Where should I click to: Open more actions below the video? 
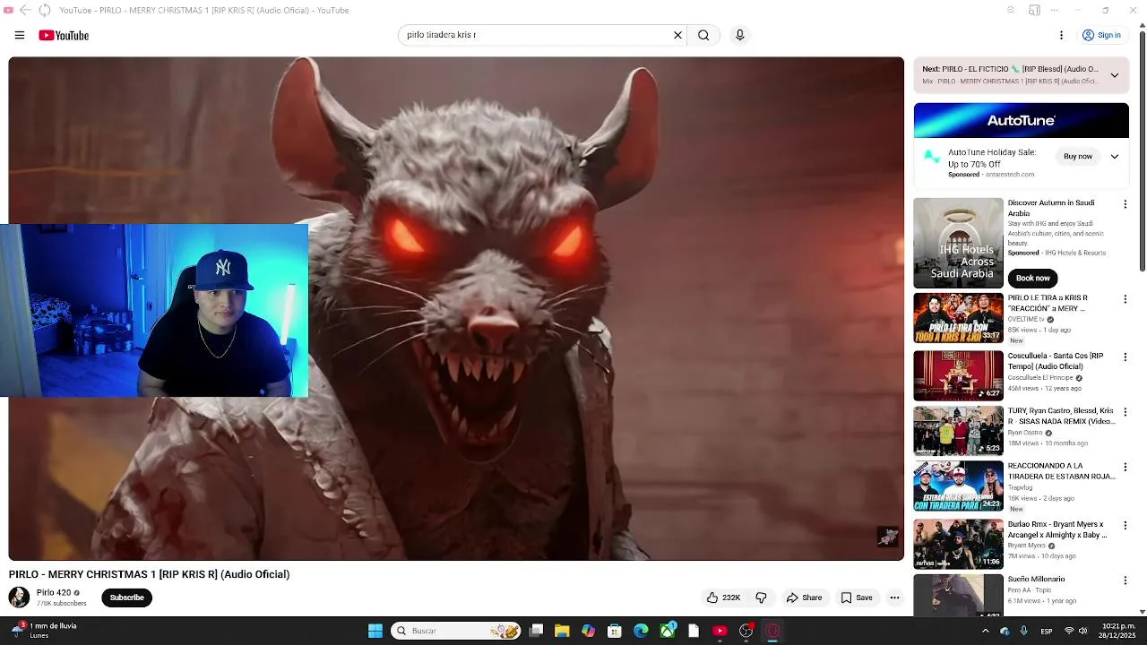pyautogui.click(x=894, y=598)
